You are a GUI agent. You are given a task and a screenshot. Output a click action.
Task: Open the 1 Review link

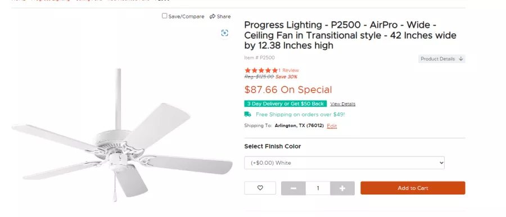(288, 70)
